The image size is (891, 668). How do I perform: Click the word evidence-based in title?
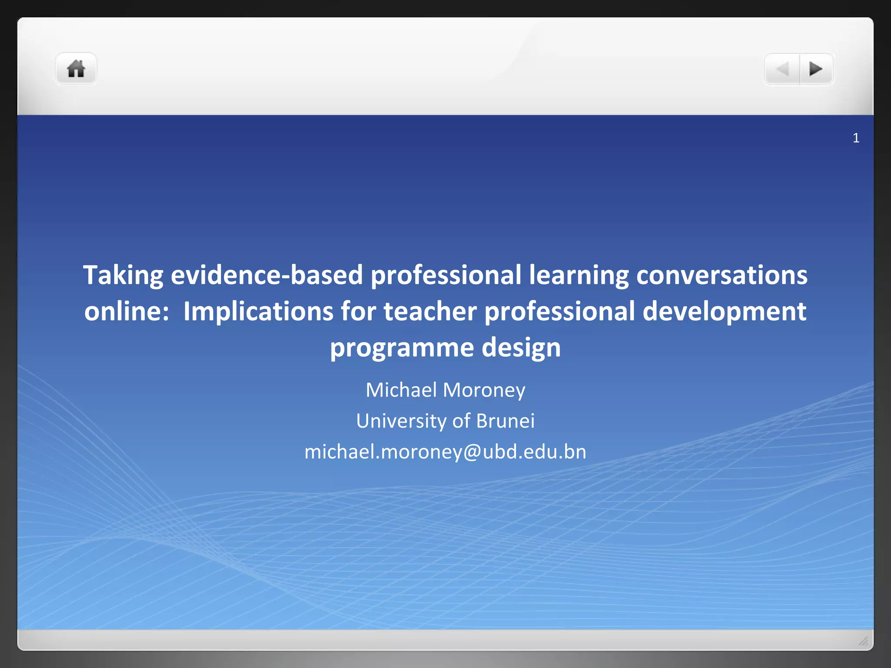coord(267,275)
